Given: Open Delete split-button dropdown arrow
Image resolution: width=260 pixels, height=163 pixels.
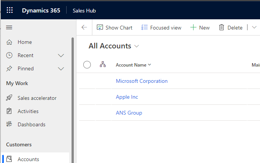Looking at the screenshot, I should tap(254, 27).
